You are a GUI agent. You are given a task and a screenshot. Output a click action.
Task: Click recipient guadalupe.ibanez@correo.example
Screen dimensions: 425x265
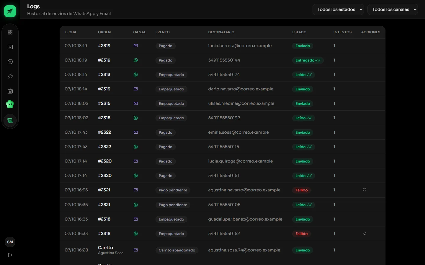(x=245, y=219)
